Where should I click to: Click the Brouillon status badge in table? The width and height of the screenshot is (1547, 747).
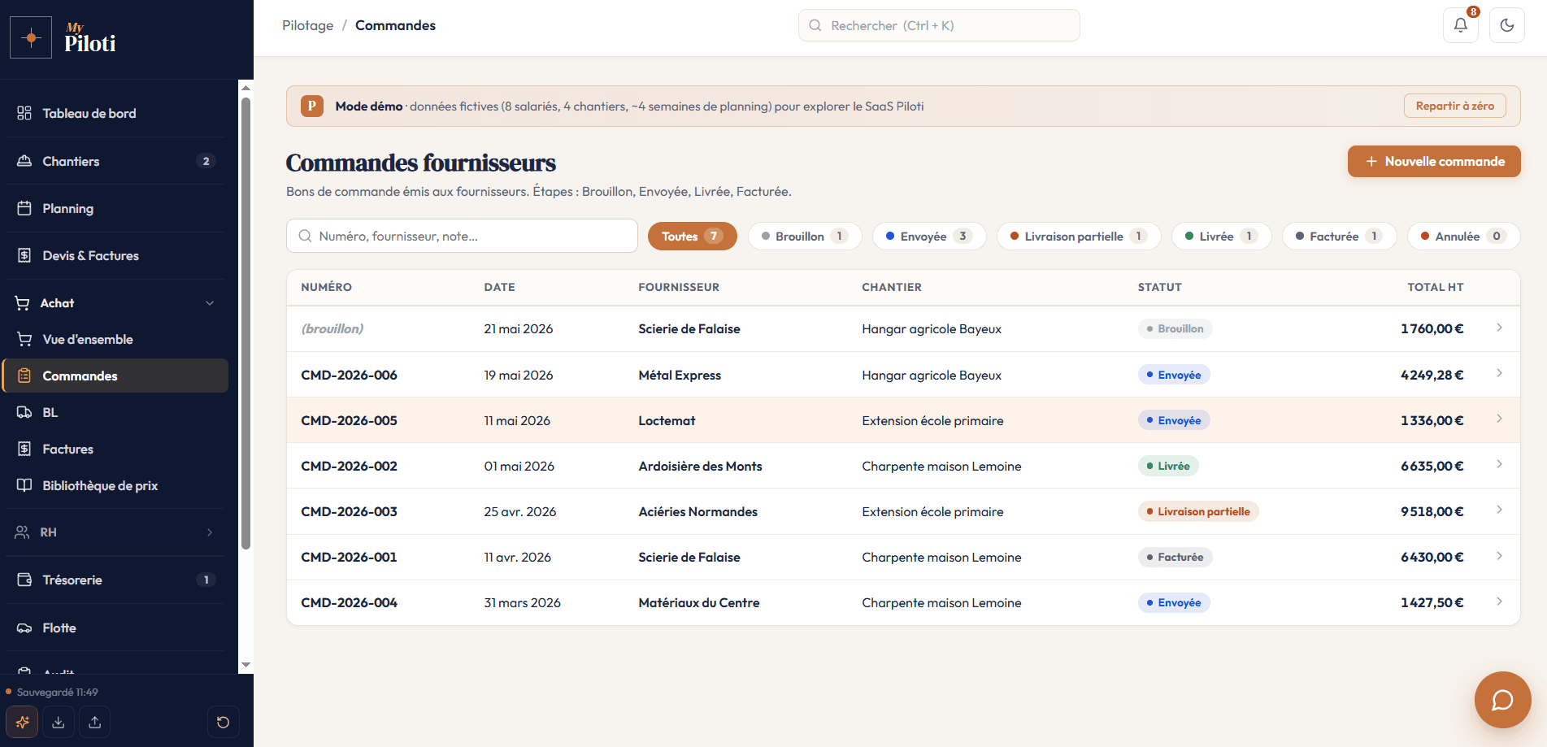click(x=1175, y=328)
